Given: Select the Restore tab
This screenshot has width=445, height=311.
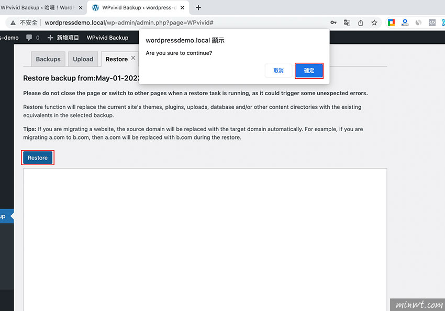Looking at the screenshot, I should pos(117,59).
